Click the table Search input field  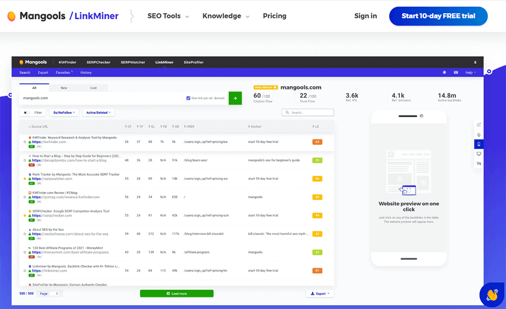pos(308,112)
